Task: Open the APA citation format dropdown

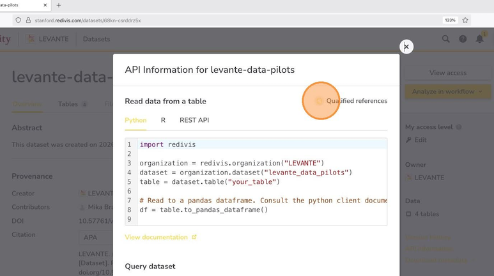Action: pyautogui.click(x=96, y=237)
